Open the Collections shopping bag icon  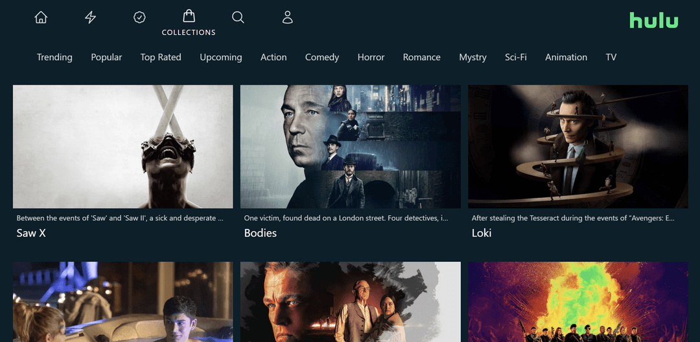click(189, 16)
